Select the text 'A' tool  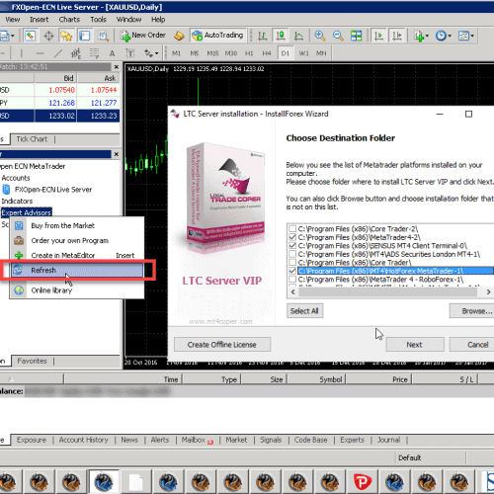112,53
